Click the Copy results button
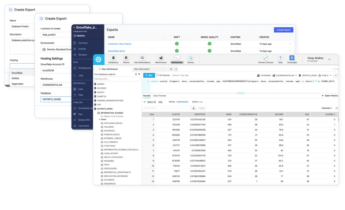 pos(202,108)
